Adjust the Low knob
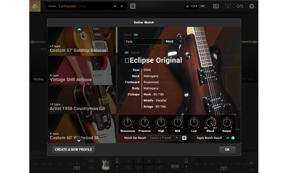 coord(194,122)
